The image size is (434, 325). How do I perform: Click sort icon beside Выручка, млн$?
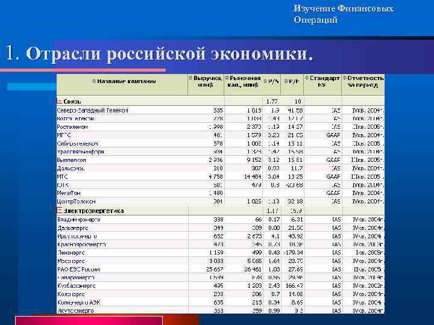190,78
